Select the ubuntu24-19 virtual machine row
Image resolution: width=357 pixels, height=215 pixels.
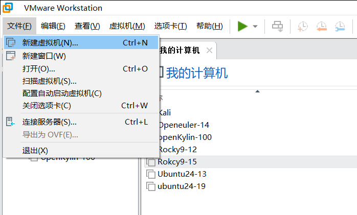pos(251,186)
